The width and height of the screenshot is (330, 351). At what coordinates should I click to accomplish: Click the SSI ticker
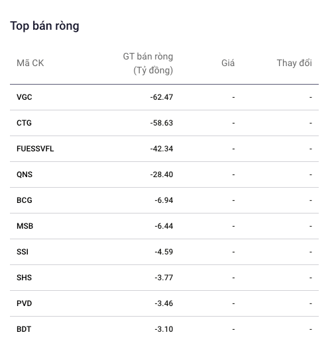click(x=23, y=252)
